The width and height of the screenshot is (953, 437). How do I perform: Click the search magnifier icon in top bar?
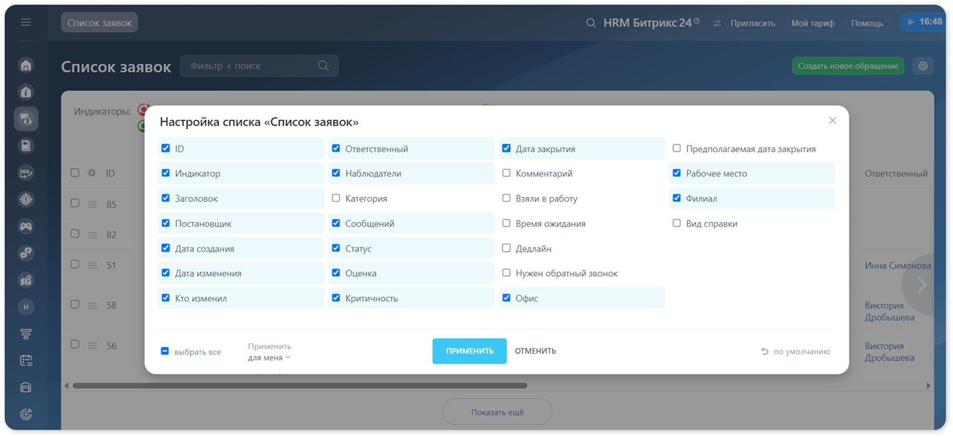point(591,23)
